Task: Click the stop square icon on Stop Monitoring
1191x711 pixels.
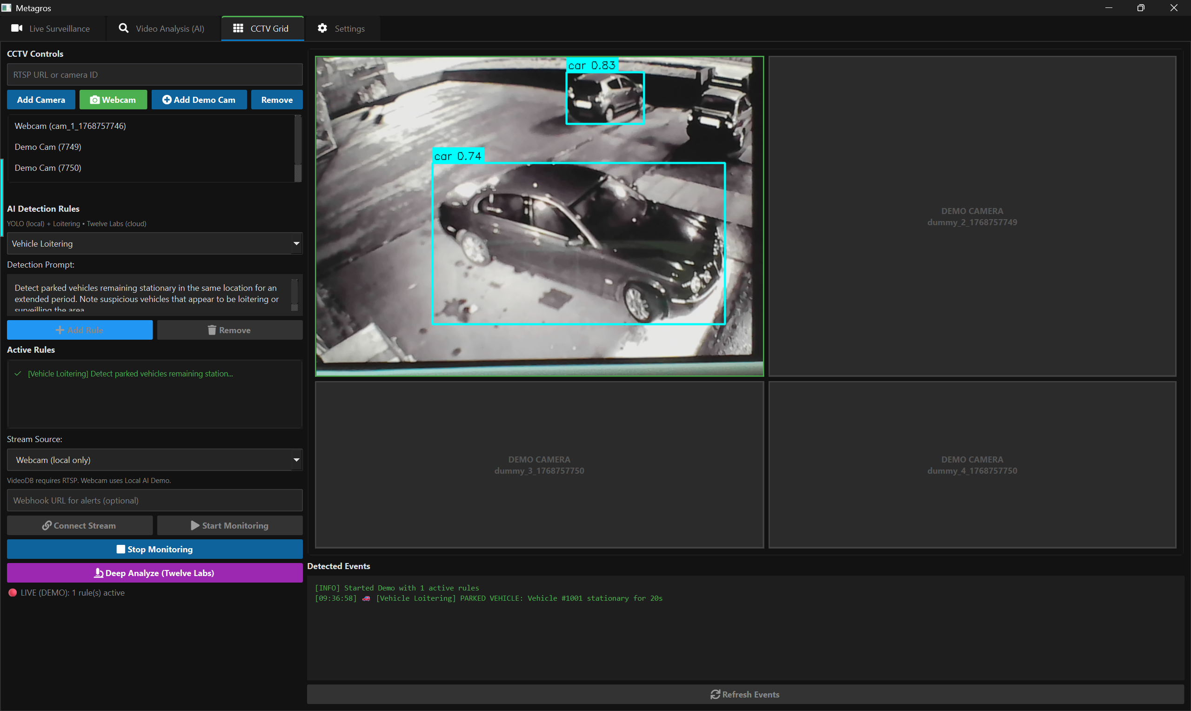Action: tap(121, 549)
